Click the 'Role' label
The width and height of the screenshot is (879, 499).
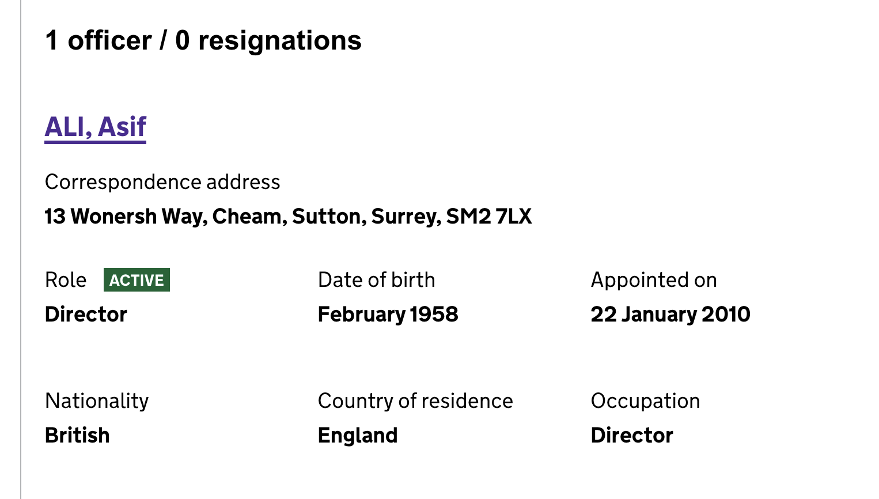coord(66,280)
